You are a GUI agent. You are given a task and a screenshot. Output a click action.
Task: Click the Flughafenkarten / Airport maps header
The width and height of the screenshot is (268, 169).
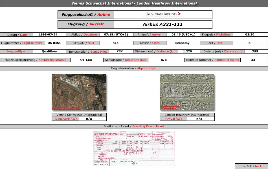click(134, 68)
